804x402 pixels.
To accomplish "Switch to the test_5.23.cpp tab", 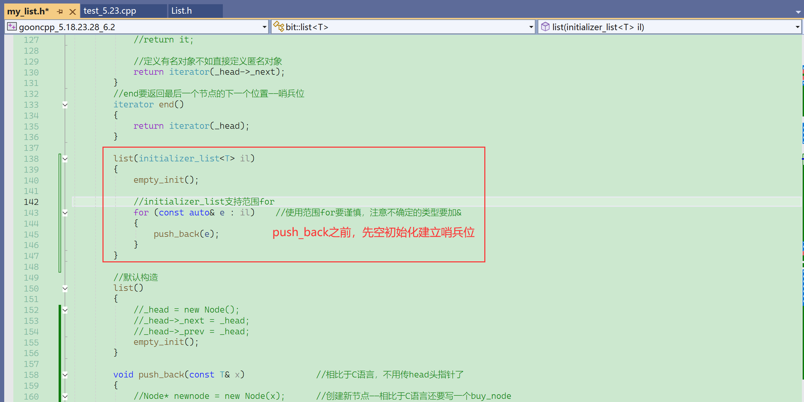I will (x=110, y=11).
